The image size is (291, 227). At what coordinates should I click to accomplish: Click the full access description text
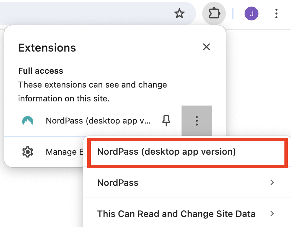(92, 92)
